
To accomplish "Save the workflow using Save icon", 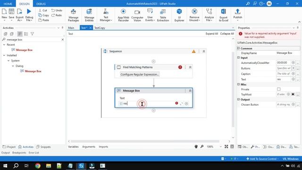I will (x=11, y=11).
